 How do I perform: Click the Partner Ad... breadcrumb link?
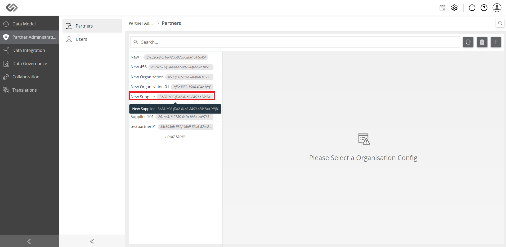click(x=141, y=23)
